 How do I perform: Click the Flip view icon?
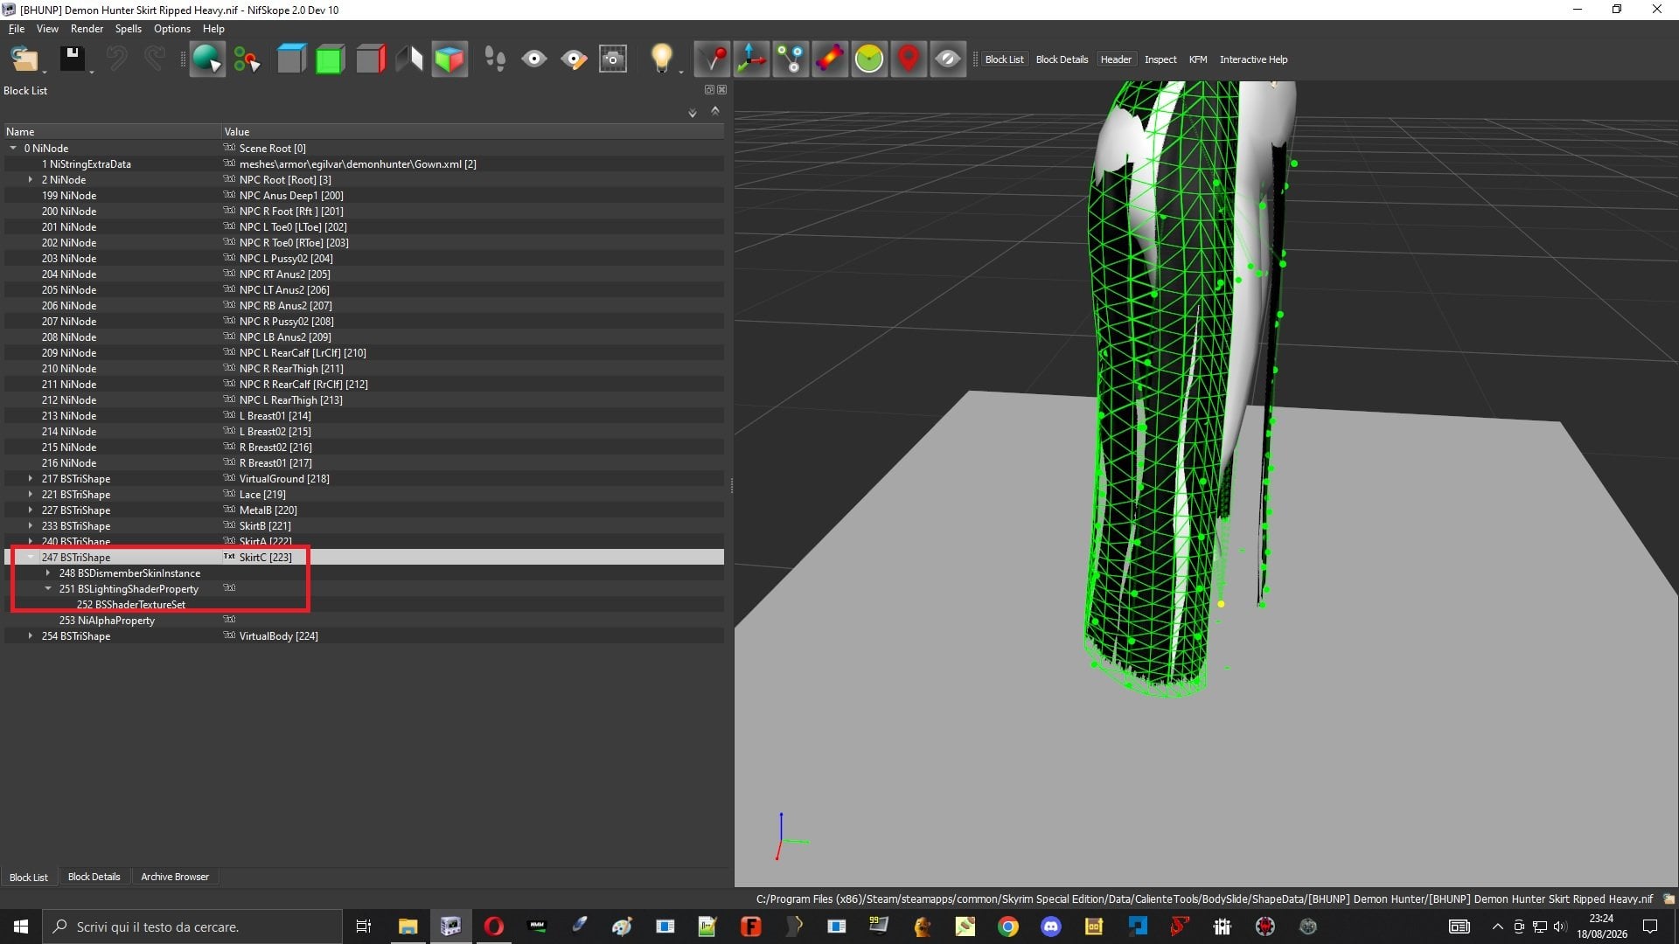(x=410, y=59)
